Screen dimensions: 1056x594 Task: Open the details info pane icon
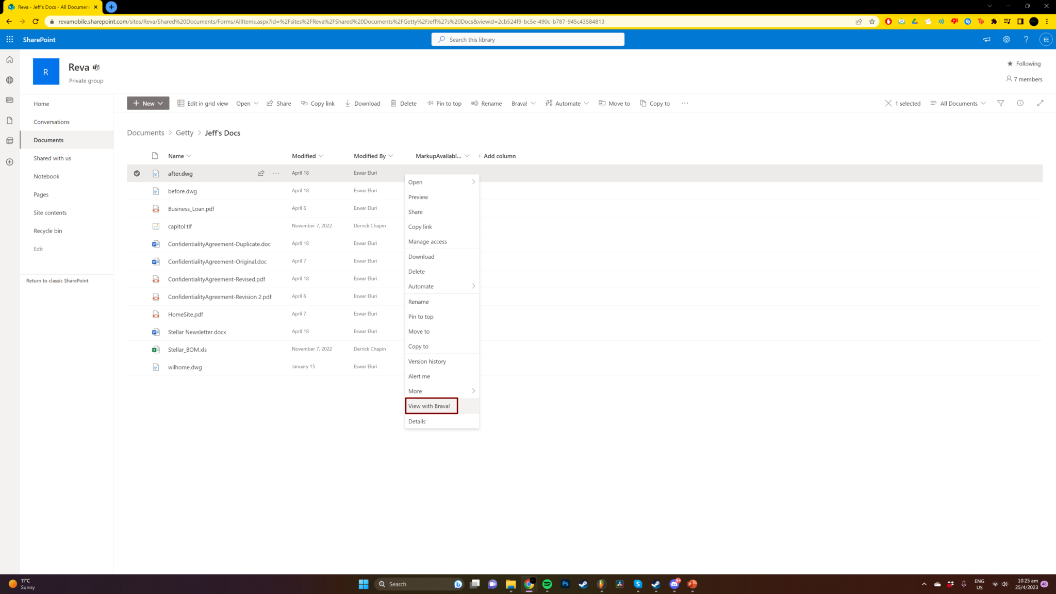(x=1020, y=103)
